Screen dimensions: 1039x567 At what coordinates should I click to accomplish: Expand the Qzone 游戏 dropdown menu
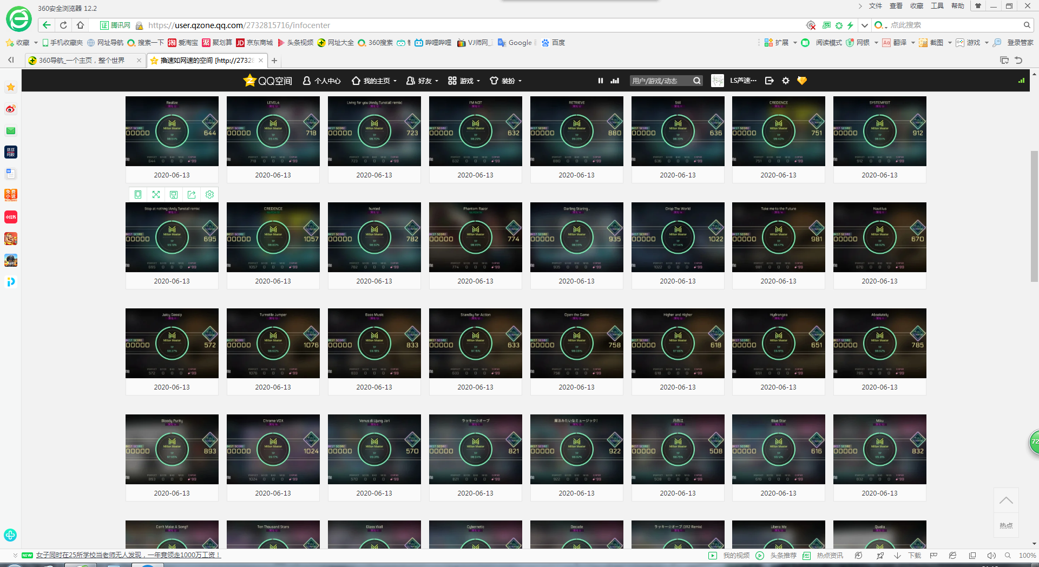(478, 81)
